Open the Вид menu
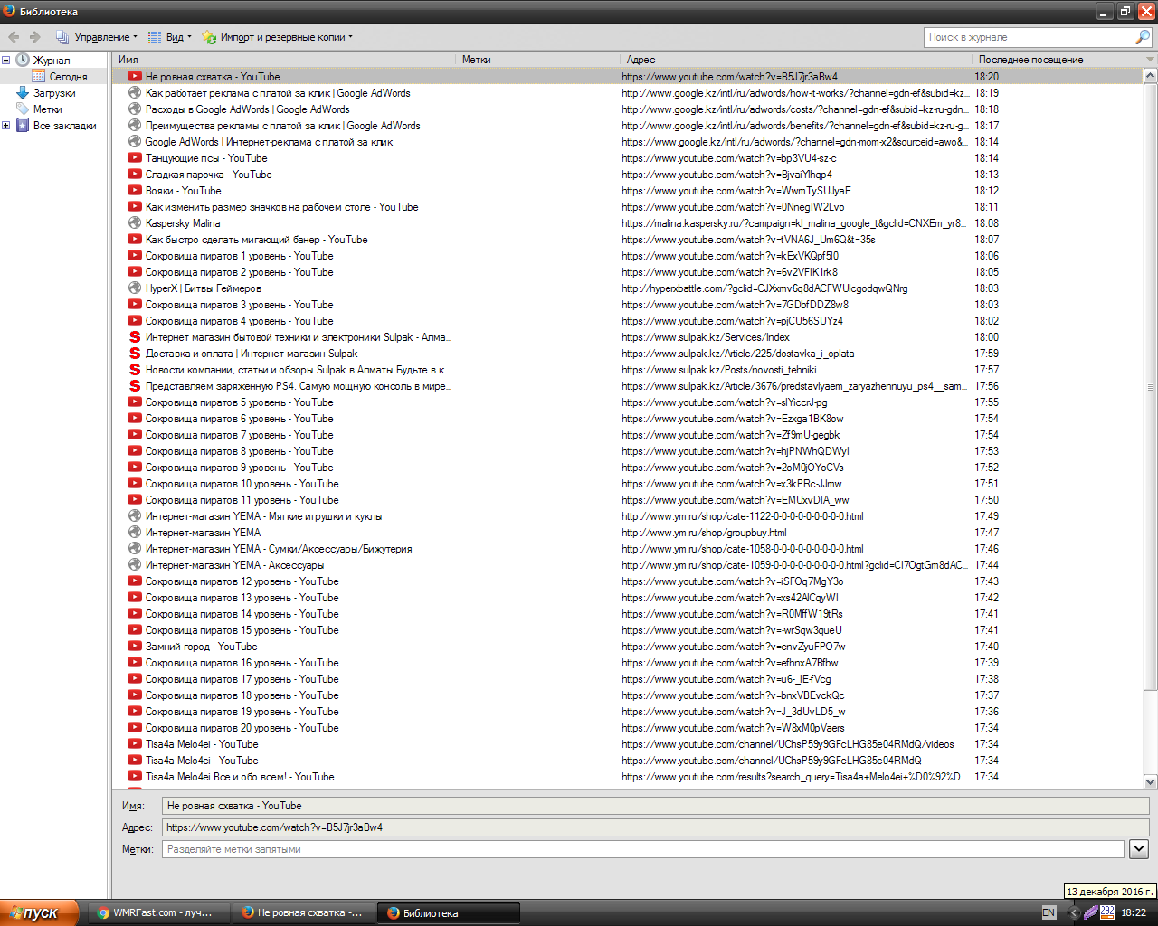The image size is (1158, 926). 170,37
